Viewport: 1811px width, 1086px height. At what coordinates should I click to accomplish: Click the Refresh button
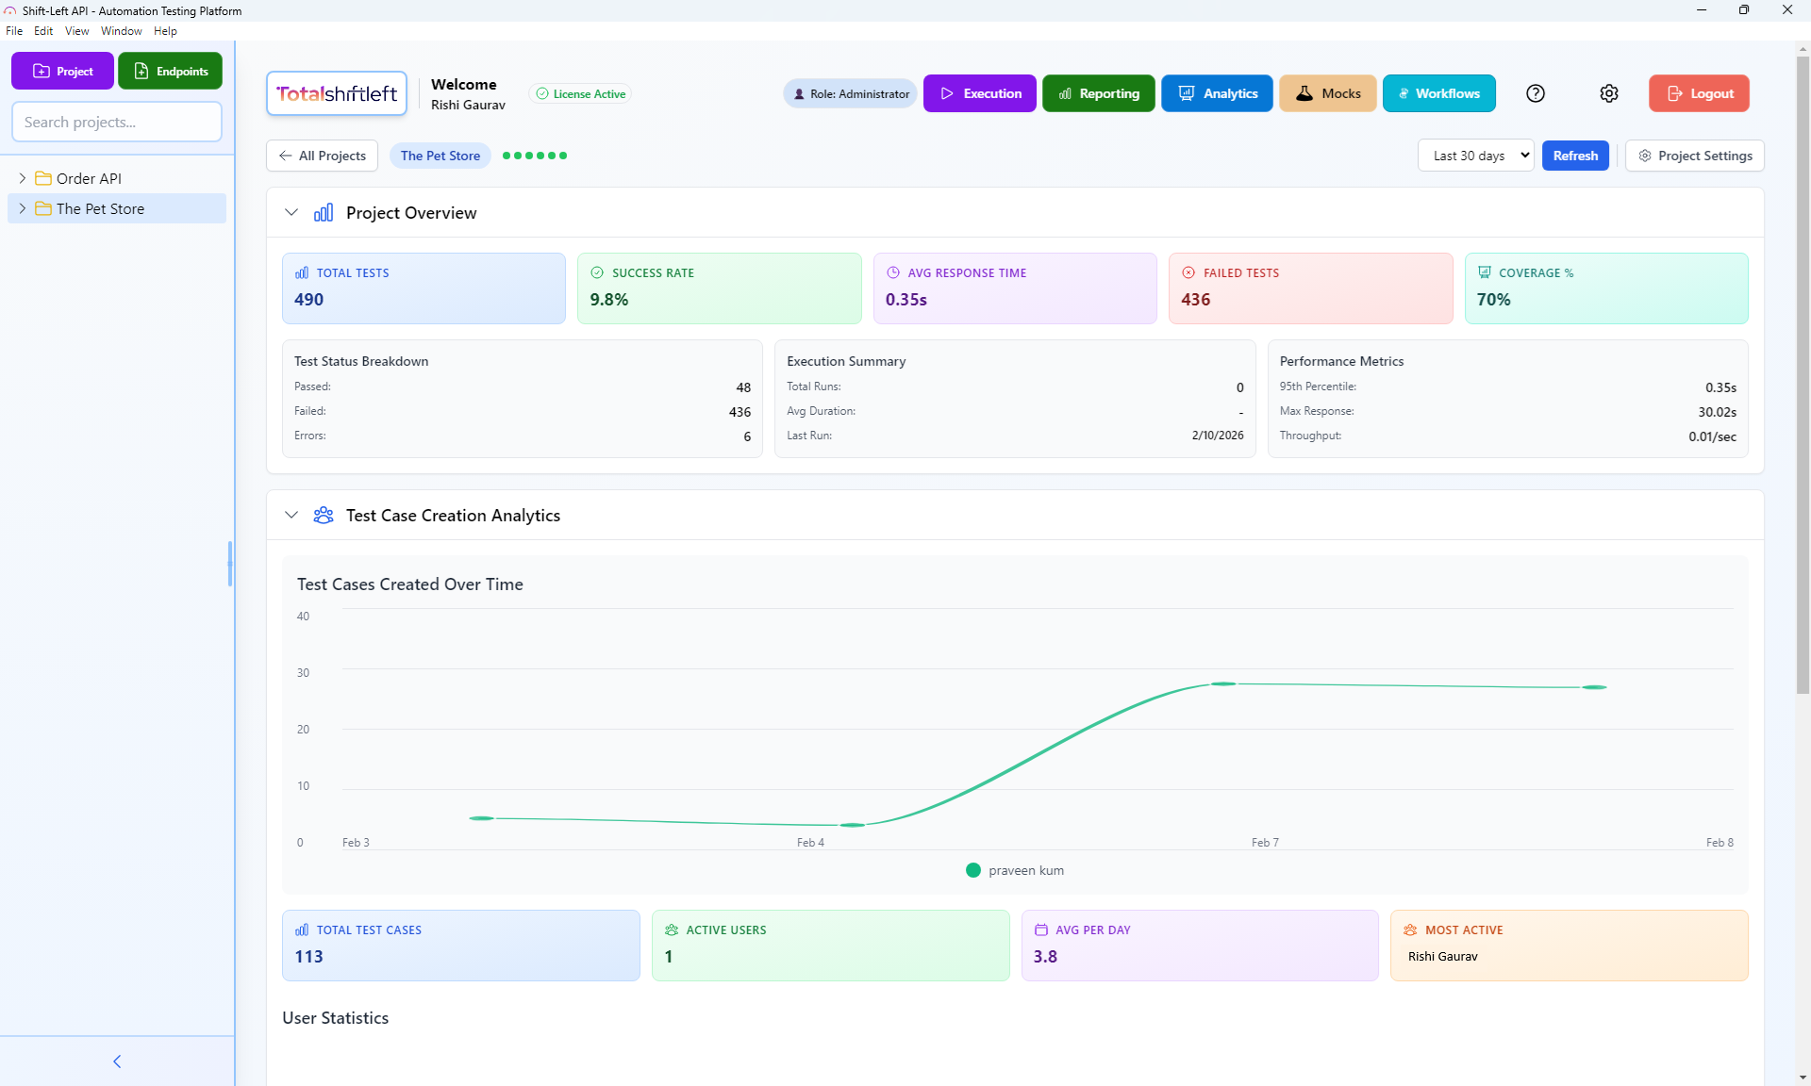click(1575, 155)
